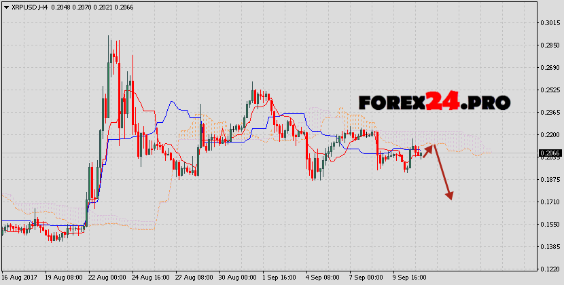Click the OHLC values in the chart header
Screen dimensions: 564x285
86,7
